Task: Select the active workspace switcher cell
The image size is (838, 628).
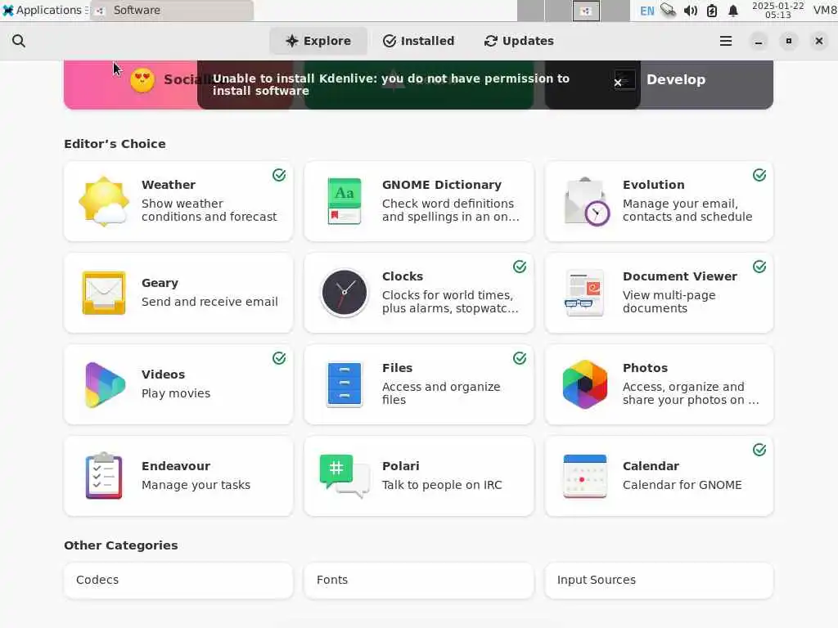Action: 586,11
